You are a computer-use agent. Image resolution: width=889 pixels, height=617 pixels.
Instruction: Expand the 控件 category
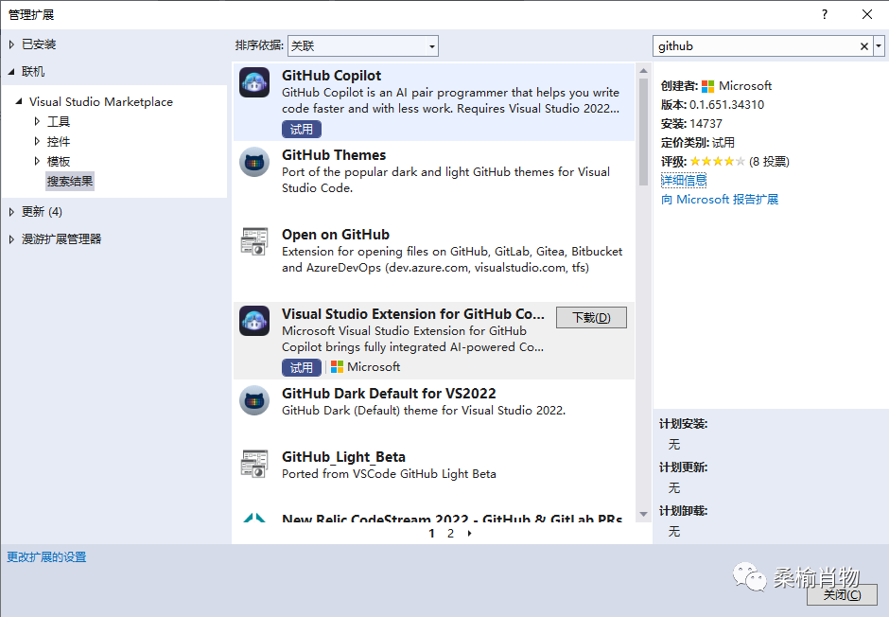pos(37,141)
